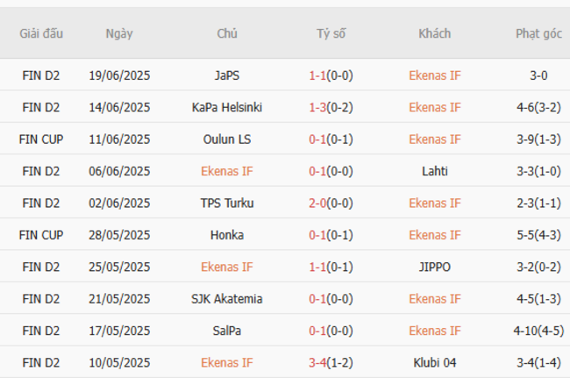Click the Tỷ số column header

[331, 34]
